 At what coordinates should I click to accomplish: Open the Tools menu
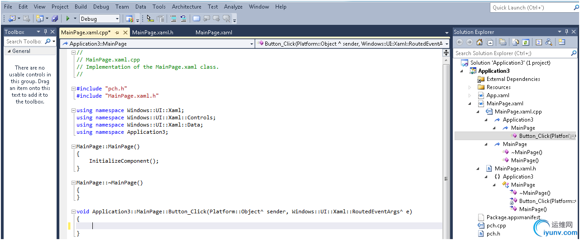[x=159, y=7]
